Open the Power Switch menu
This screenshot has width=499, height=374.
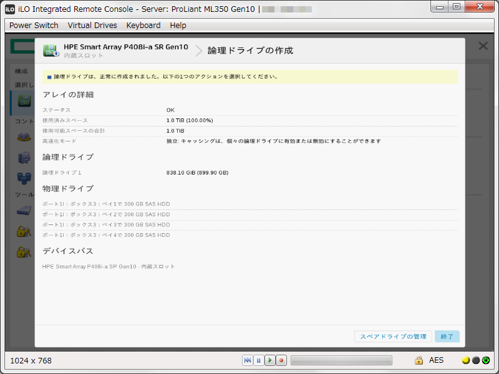click(x=33, y=26)
